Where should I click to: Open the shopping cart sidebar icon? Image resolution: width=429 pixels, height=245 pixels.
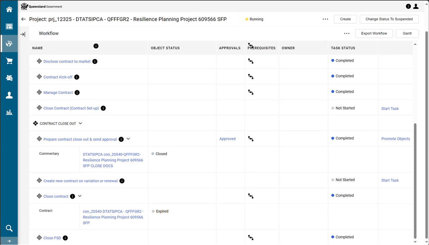tap(9, 61)
